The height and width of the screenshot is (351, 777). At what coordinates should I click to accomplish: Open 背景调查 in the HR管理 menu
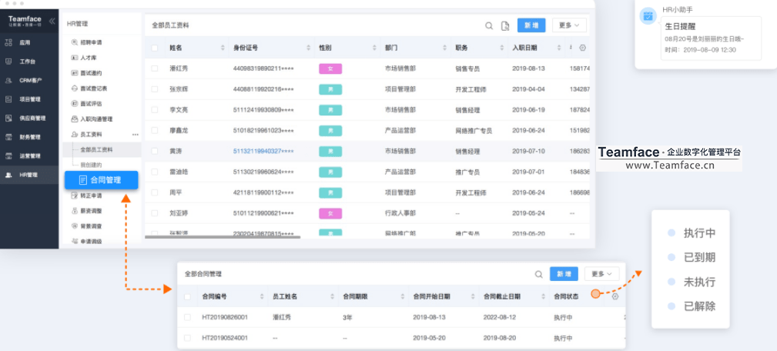tap(91, 226)
